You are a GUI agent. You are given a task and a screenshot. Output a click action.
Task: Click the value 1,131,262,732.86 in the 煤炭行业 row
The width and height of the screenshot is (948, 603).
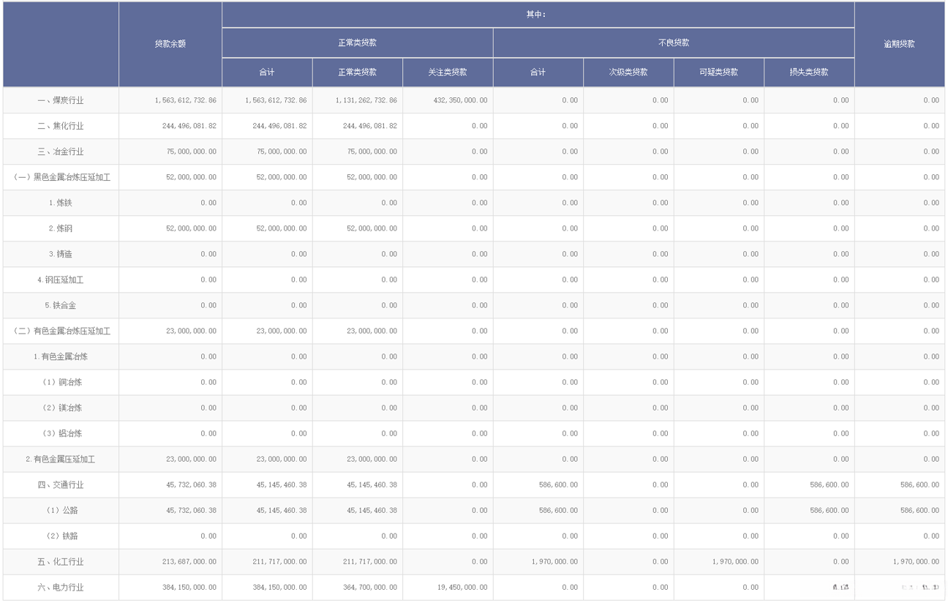tap(366, 100)
